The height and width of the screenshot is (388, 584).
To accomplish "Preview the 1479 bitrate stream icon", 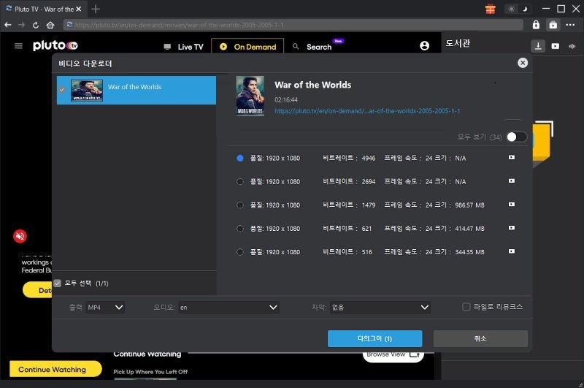I will [512, 205].
